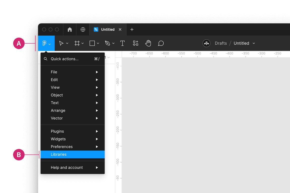Go to the Home tab
The height and width of the screenshot is (193, 290).
click(x=70, y=30)
